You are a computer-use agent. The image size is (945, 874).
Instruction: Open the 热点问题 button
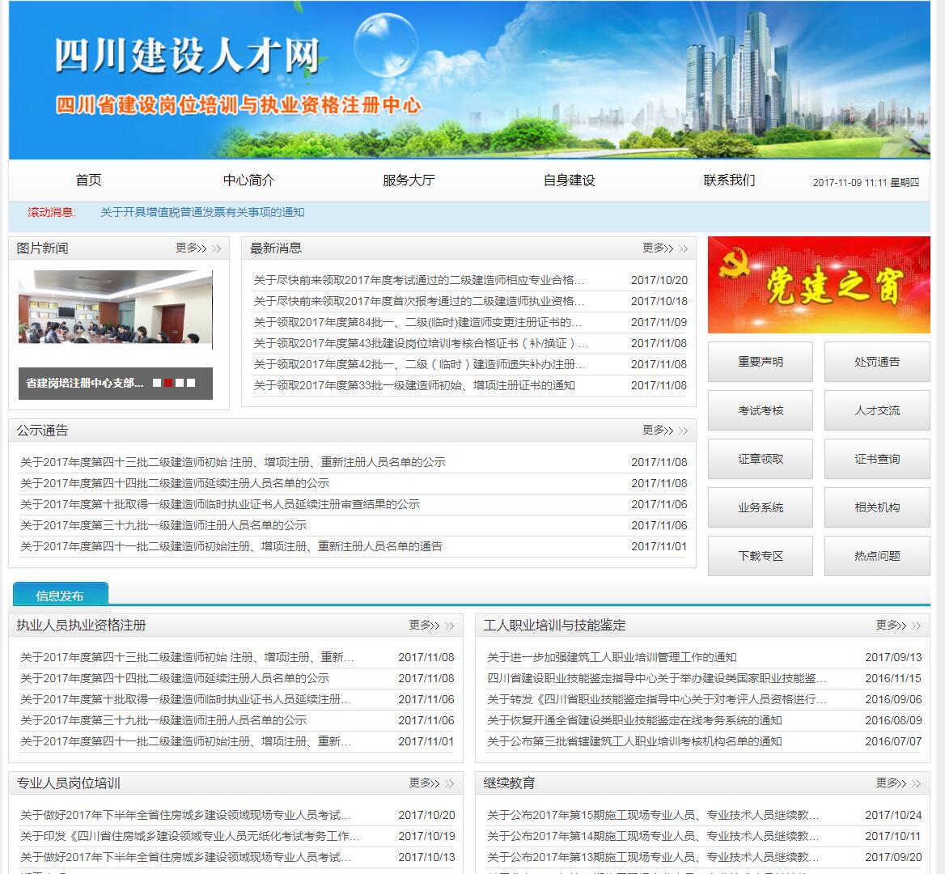click(x=876, y=556)
